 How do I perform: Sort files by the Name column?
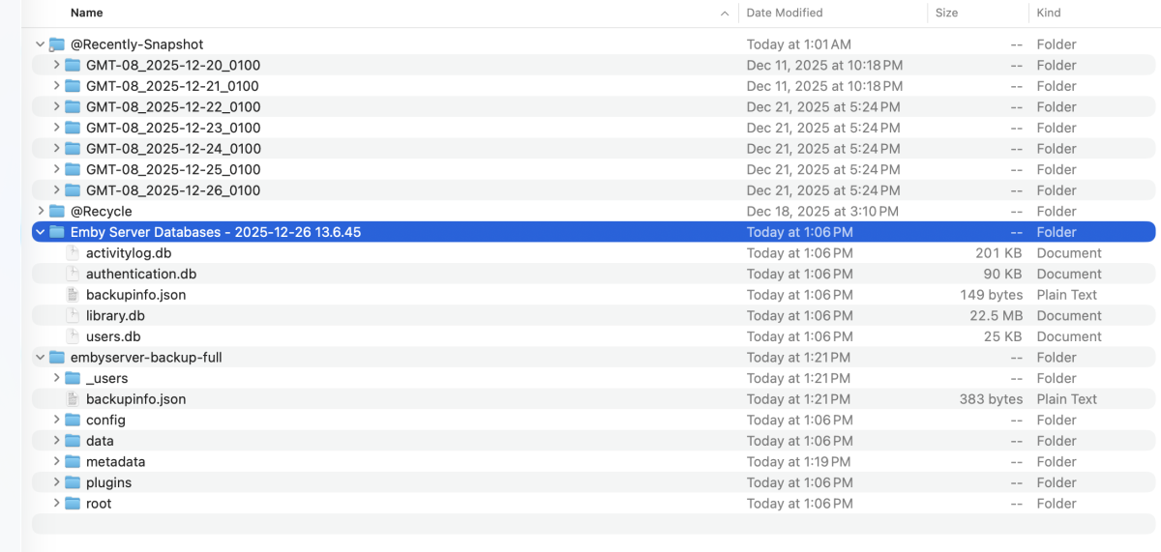[x=87, y=13]
